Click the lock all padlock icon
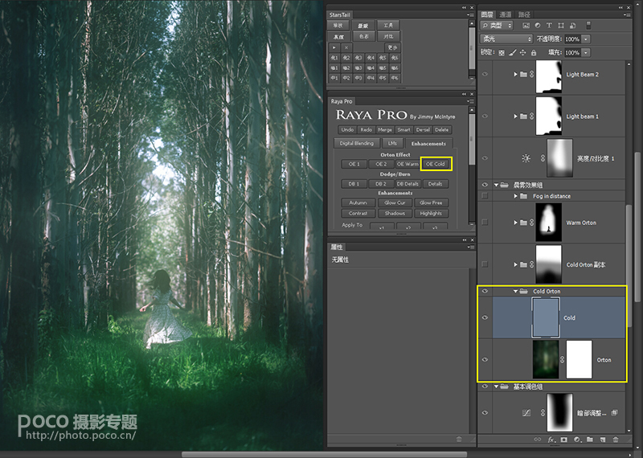Image resolution: width=643 pixels, height=458 pixels. click(534, 53)
